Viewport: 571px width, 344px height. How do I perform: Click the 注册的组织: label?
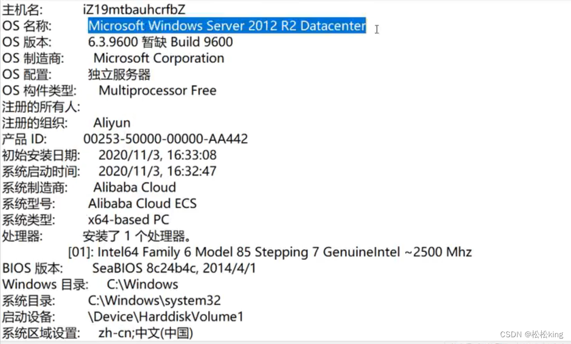[35, 123]
